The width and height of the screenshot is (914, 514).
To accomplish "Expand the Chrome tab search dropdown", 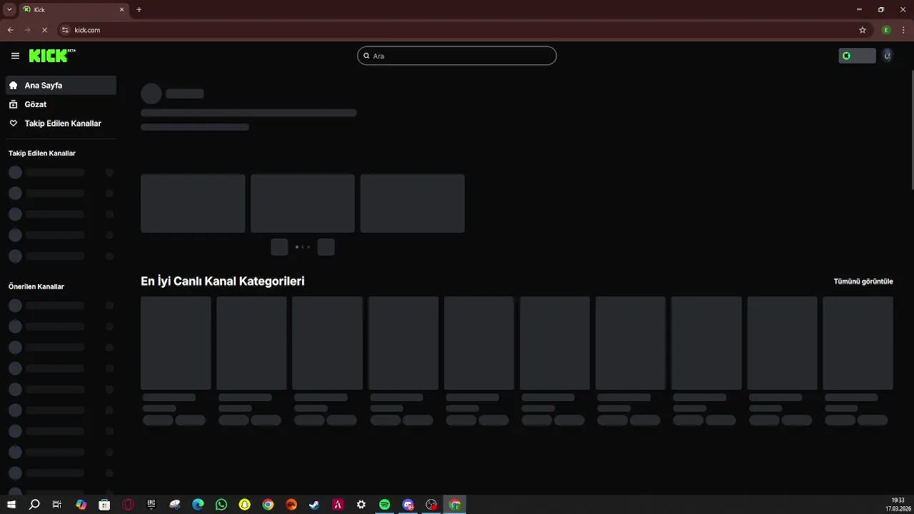I will click(x=9, y=9).
